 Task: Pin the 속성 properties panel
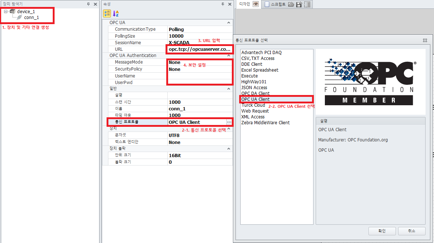point(223,4)
